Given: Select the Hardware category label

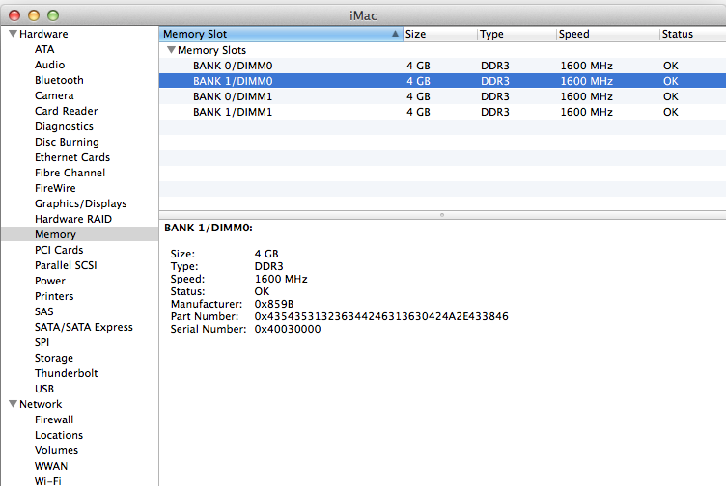Looking at the screenshot, I should pyautogui.click(x=43, y=34).
